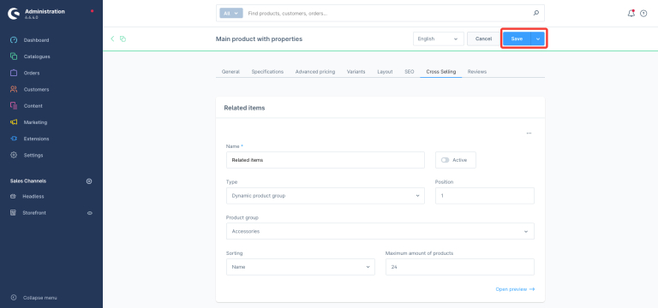Click the Catalogues icon
Screen dimensions: 658x308
coord(14,56)
